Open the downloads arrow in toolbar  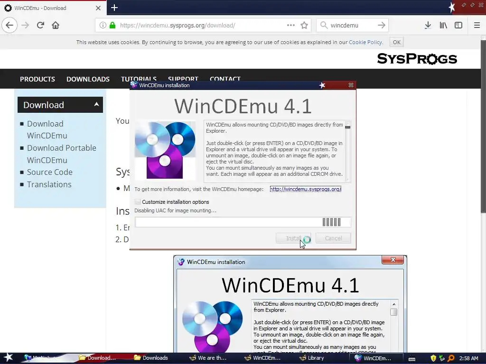pos(428,26)
